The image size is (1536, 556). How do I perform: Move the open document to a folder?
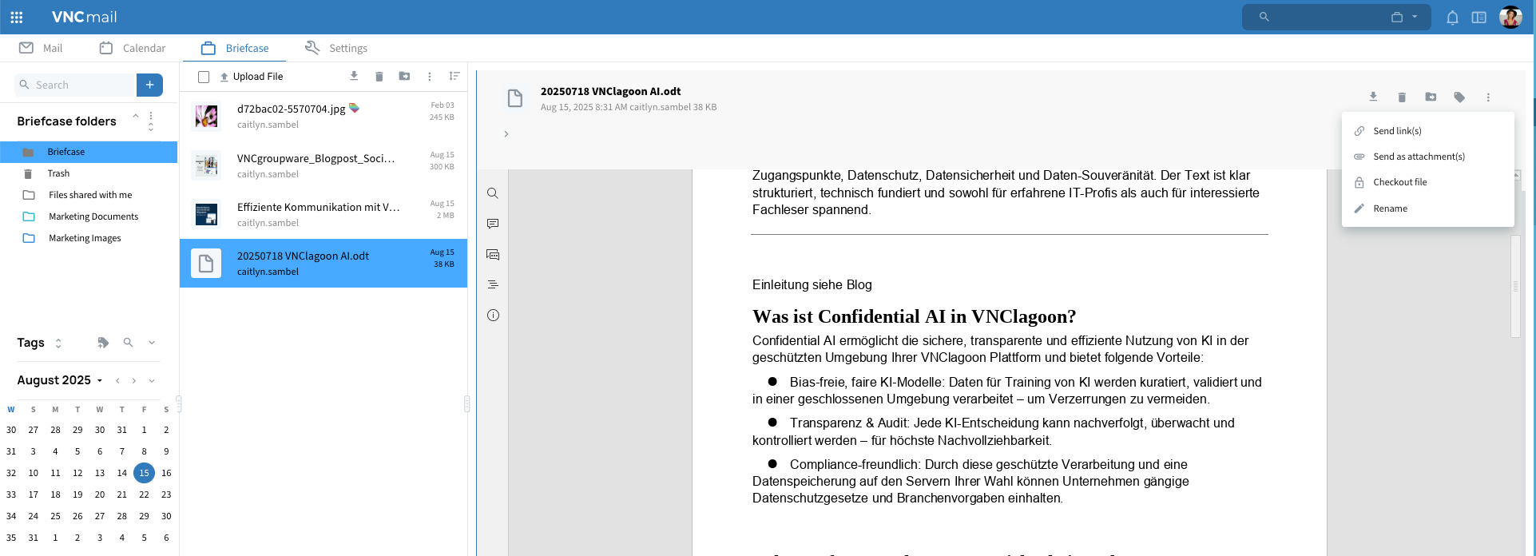(x=1431, y=97)
